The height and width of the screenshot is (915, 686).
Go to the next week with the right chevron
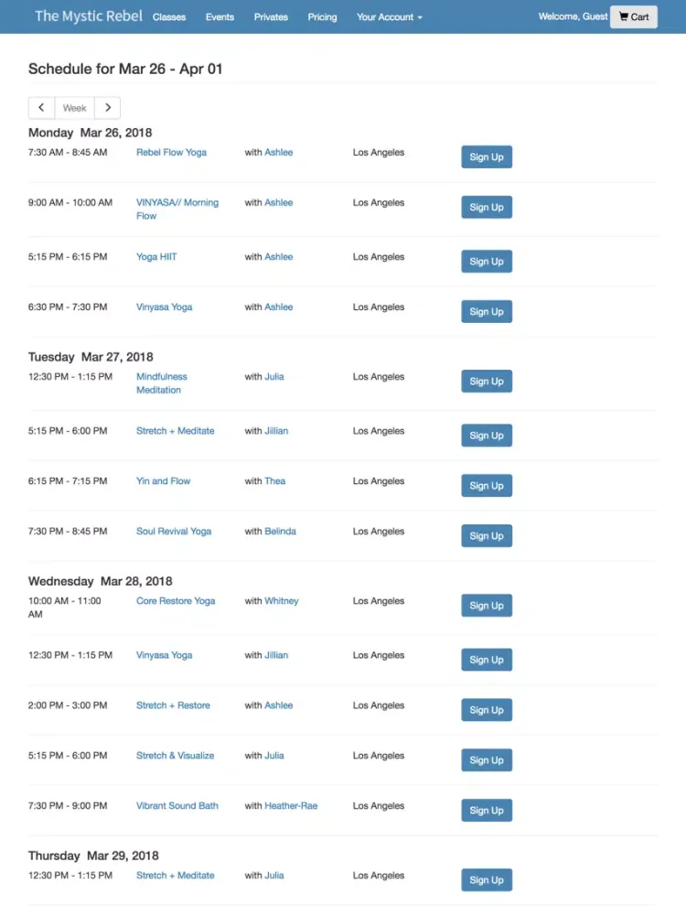click(x=108, y=108)
